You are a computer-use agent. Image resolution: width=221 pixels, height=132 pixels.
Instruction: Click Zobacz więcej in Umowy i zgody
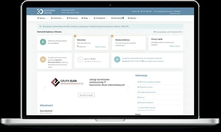coord(175,46)
